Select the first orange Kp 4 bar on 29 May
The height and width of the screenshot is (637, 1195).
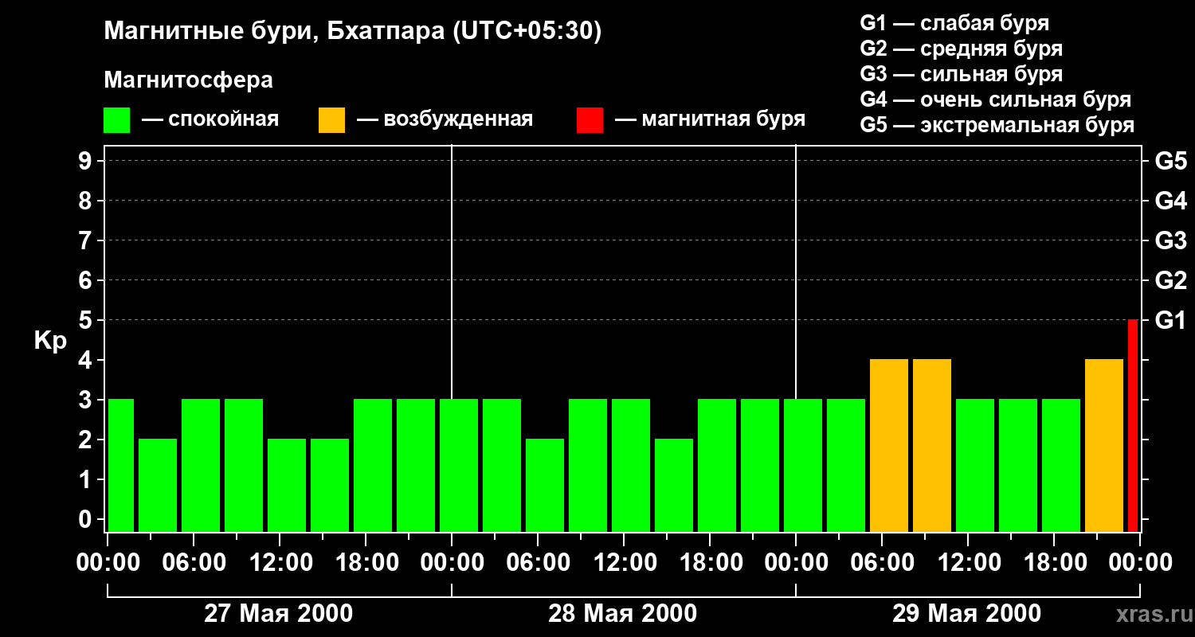coord(889,445)
